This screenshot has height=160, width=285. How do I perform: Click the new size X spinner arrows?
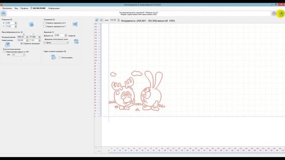[27, 40]
